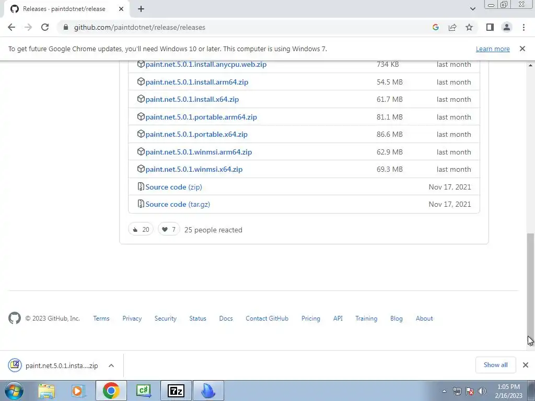
Task: Open Windows Explorer from the taskbar
Action: pyautogui.click(x=46, y=391)
